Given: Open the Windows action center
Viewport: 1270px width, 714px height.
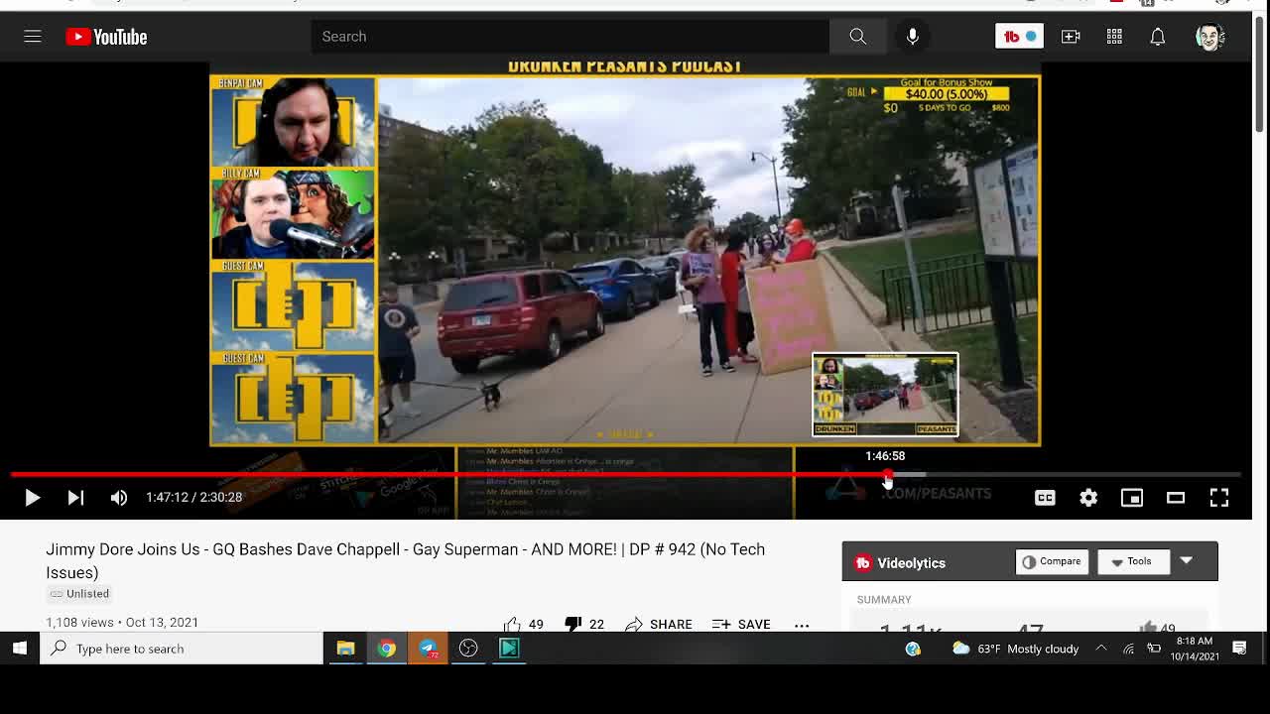Looking at the screenshot, I should (1239, 649).
